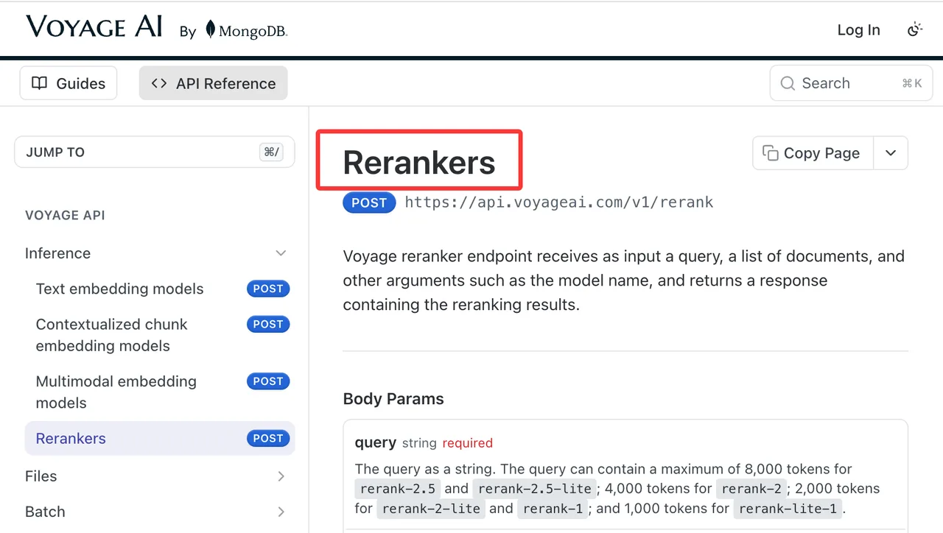Click the API Reference code brackets icon

[x=158, y=83]
